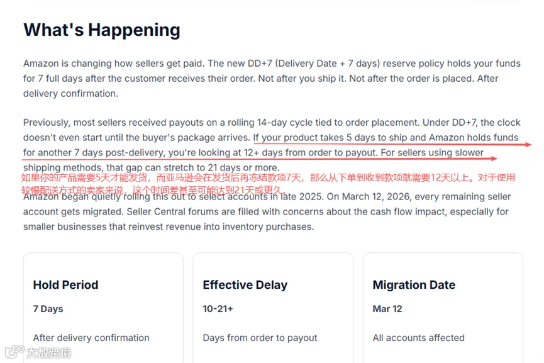Image resolution: width=544 pixels, height=363 pixels.
Task: Click the watermark logo icon at bottom left
Action: point(14,352)
